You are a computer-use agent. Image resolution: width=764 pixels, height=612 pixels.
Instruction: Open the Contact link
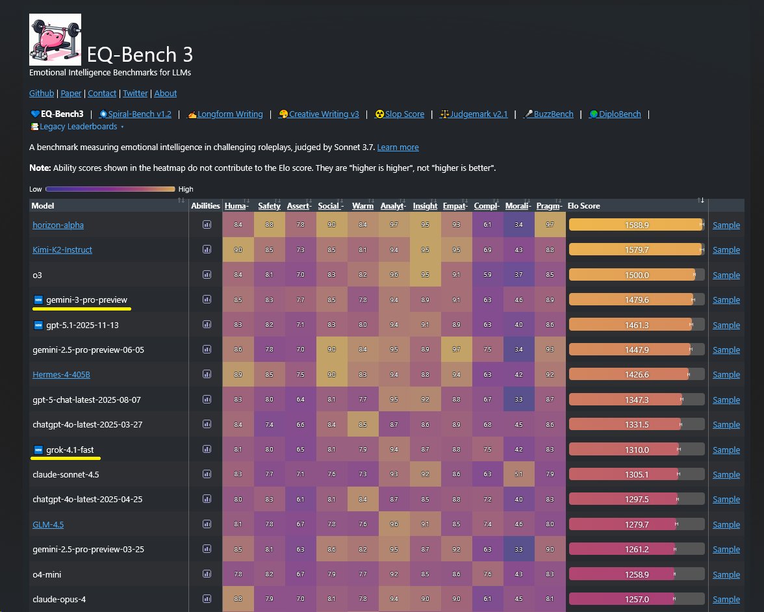click(x=102, y=93)
